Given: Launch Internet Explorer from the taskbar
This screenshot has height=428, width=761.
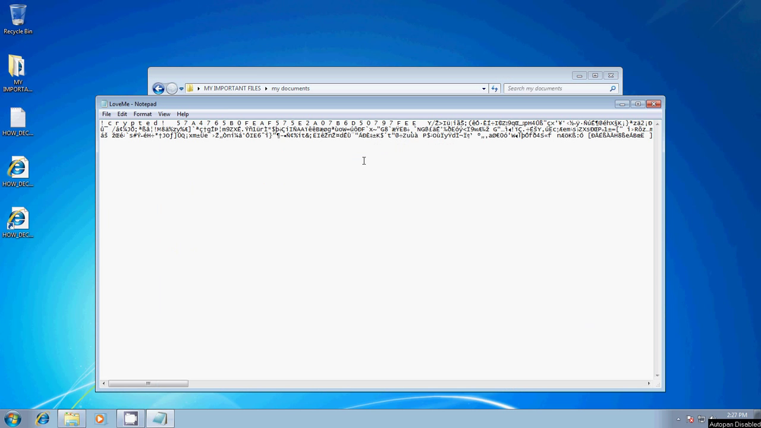Looking at the screenshot, I should [43, 419].
